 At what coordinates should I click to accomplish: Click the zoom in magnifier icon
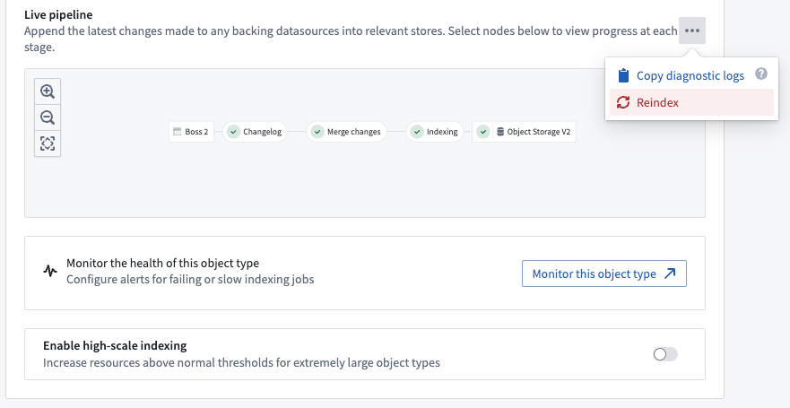pyautogui.click(x=48, y=91)
